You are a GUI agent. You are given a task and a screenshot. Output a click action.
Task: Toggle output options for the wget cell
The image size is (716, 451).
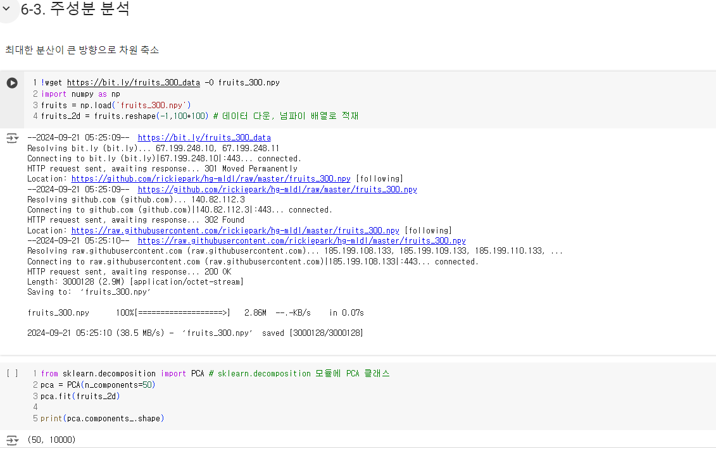tap(12, 138)
